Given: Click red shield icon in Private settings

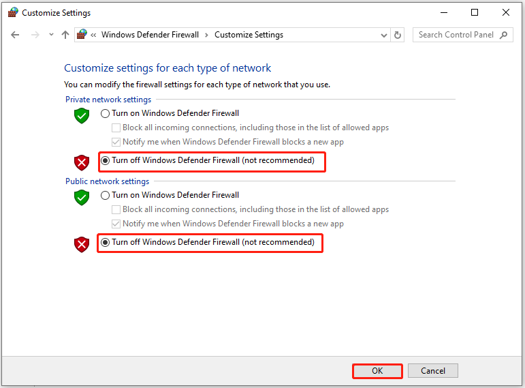Looking at the screenshot, I should click(x=81, y=163).
